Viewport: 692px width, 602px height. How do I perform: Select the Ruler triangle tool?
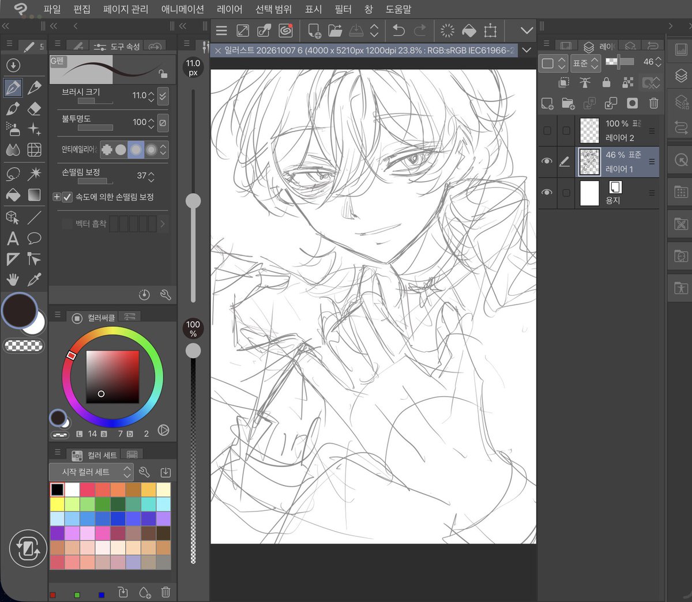13,259
